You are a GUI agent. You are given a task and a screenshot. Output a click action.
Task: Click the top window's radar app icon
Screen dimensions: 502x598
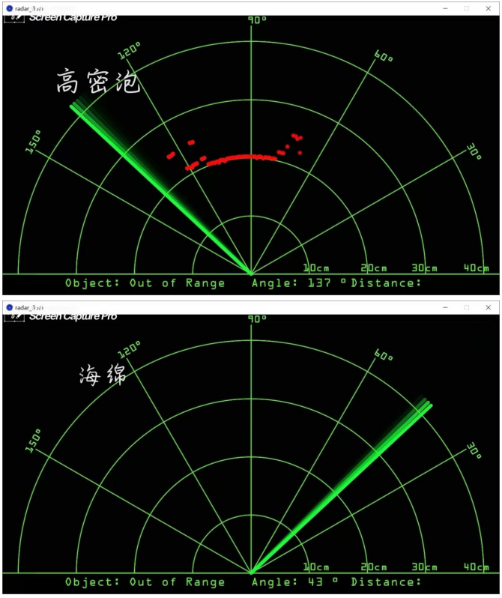[x=10, y=7]
